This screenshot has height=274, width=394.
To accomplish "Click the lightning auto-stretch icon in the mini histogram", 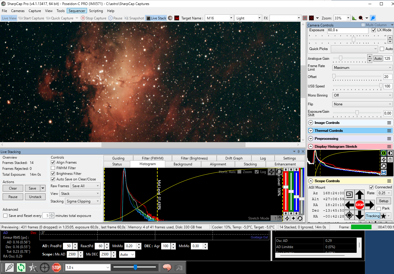I will 384,160.
